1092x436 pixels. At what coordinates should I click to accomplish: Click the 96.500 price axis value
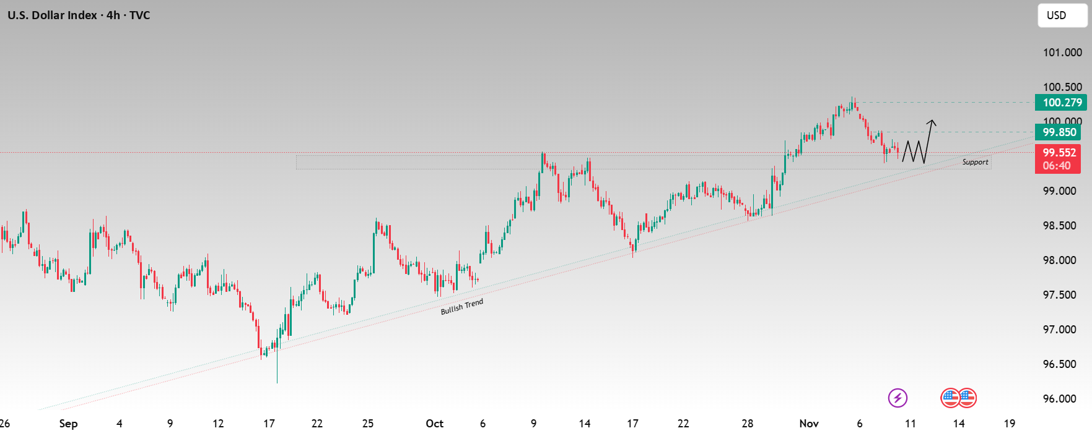click(1060, 364)
